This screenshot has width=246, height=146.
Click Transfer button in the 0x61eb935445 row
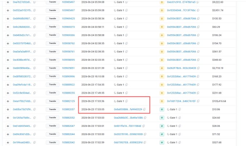pos(53,126)
